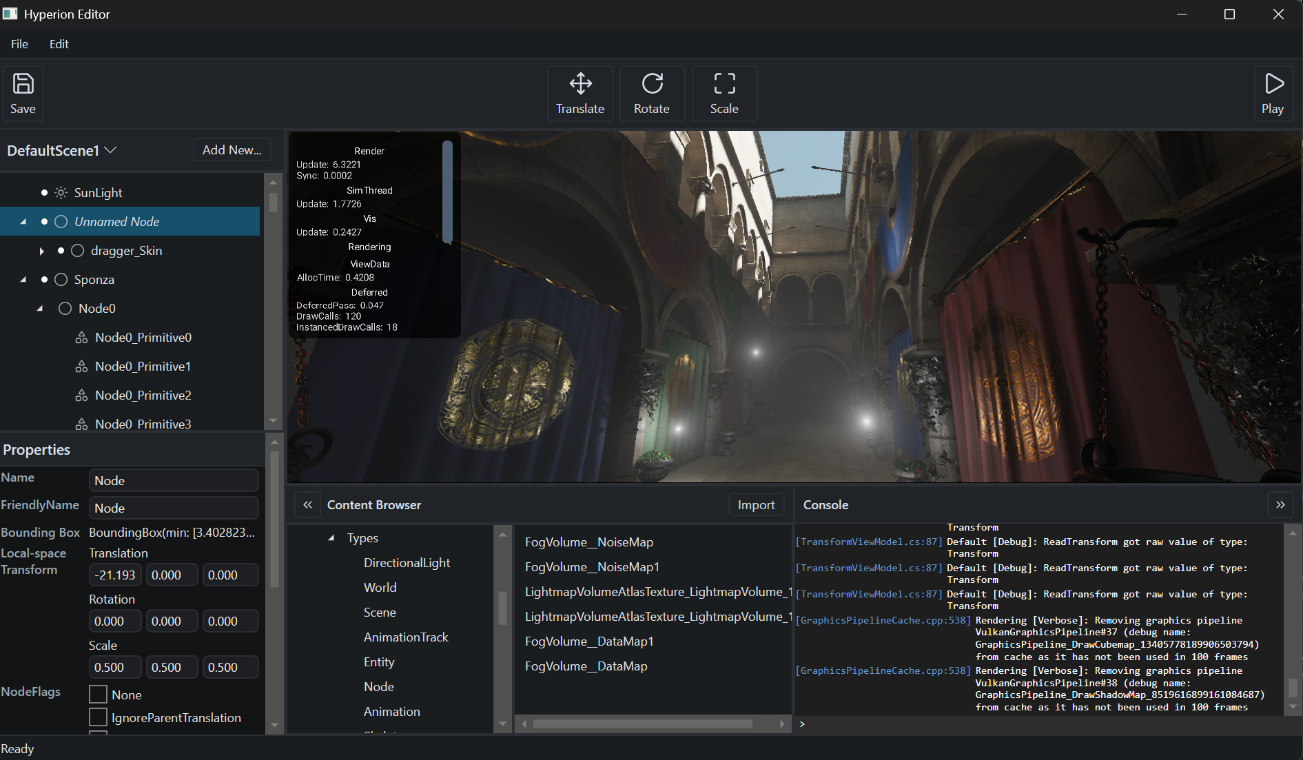Select Entity type in Content Browser
Screen dimensions: 1303x760
point(379,662)
